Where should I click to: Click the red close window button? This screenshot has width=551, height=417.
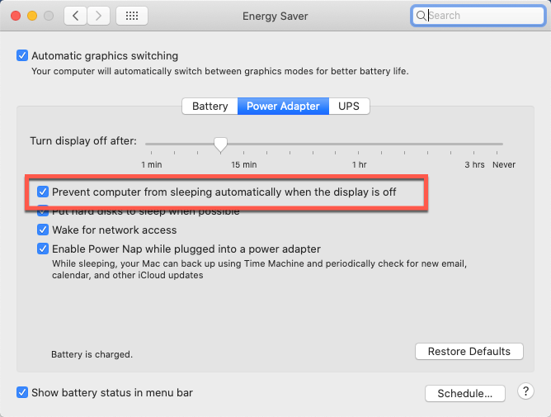[x=16, y=16]
